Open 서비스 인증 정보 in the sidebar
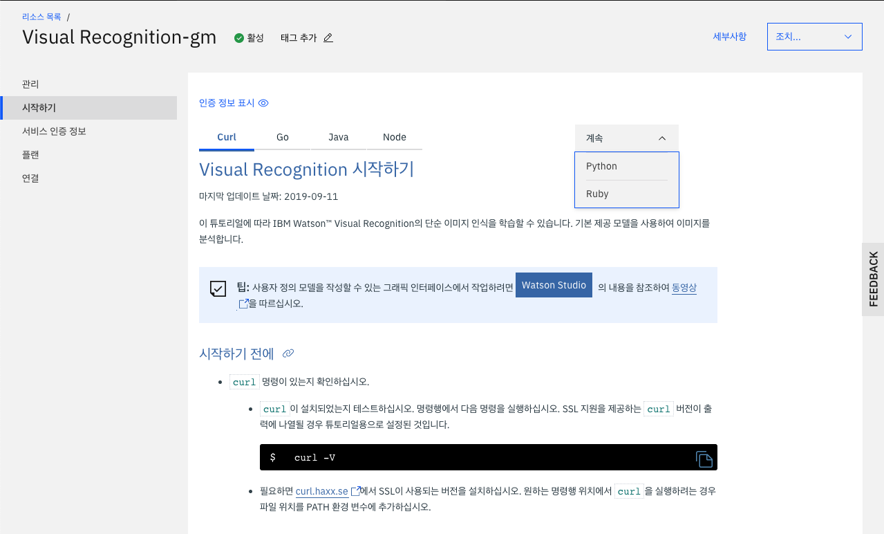 coord(89,131)
